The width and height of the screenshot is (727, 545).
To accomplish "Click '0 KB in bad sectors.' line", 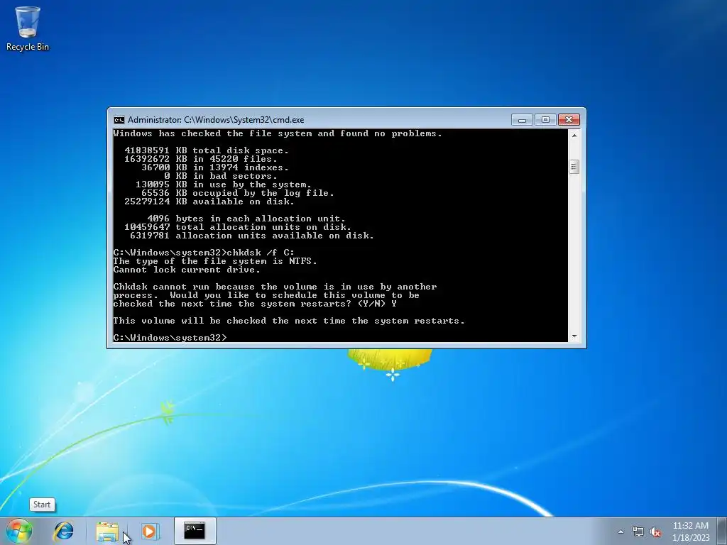I will tap(221, 176).
